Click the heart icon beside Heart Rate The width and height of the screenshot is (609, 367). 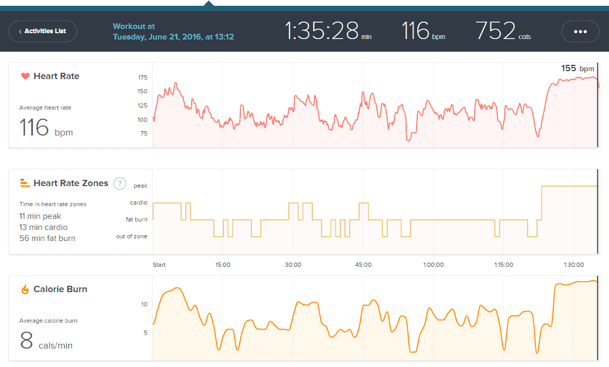[25, 76]
